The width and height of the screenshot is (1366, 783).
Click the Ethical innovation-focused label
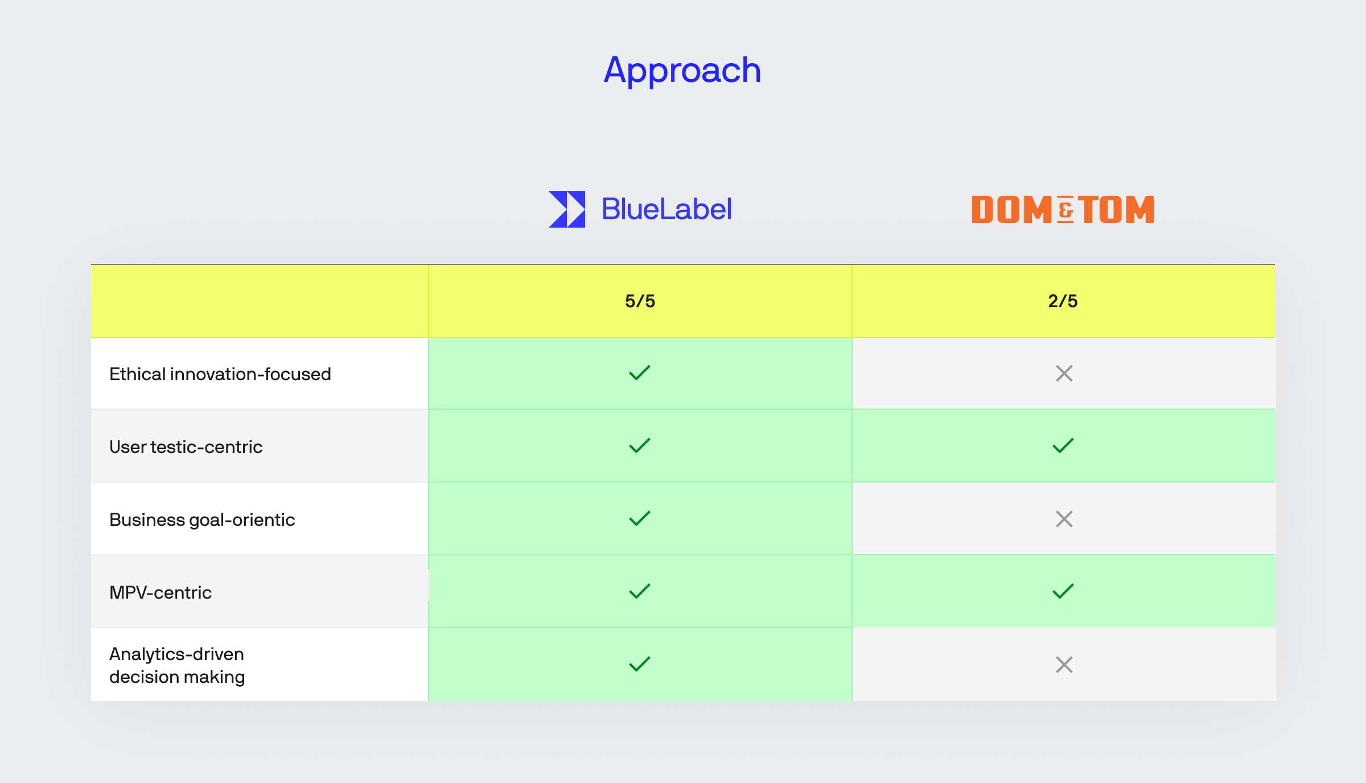tap(220, 374)
